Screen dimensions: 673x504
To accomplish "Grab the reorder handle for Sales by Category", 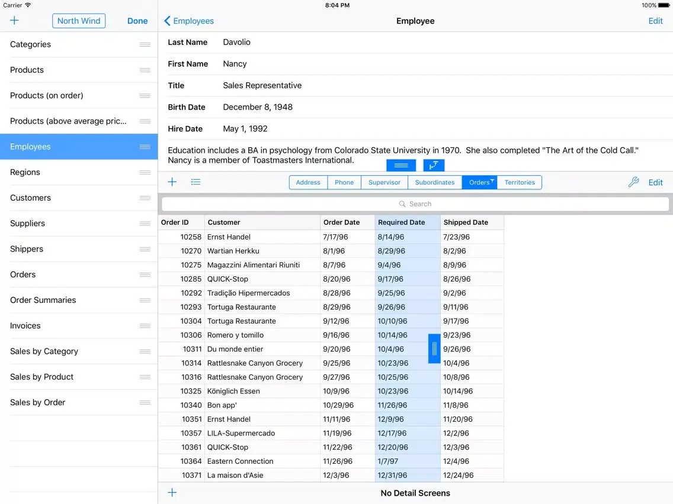I will [x=145, y=351].
